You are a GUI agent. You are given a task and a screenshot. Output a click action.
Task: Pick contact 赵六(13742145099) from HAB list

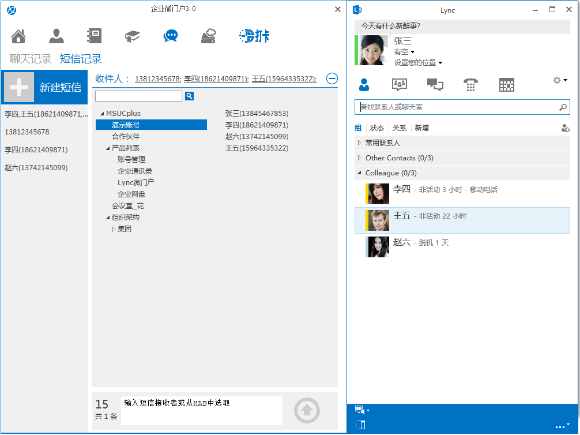tap(257, 137)
